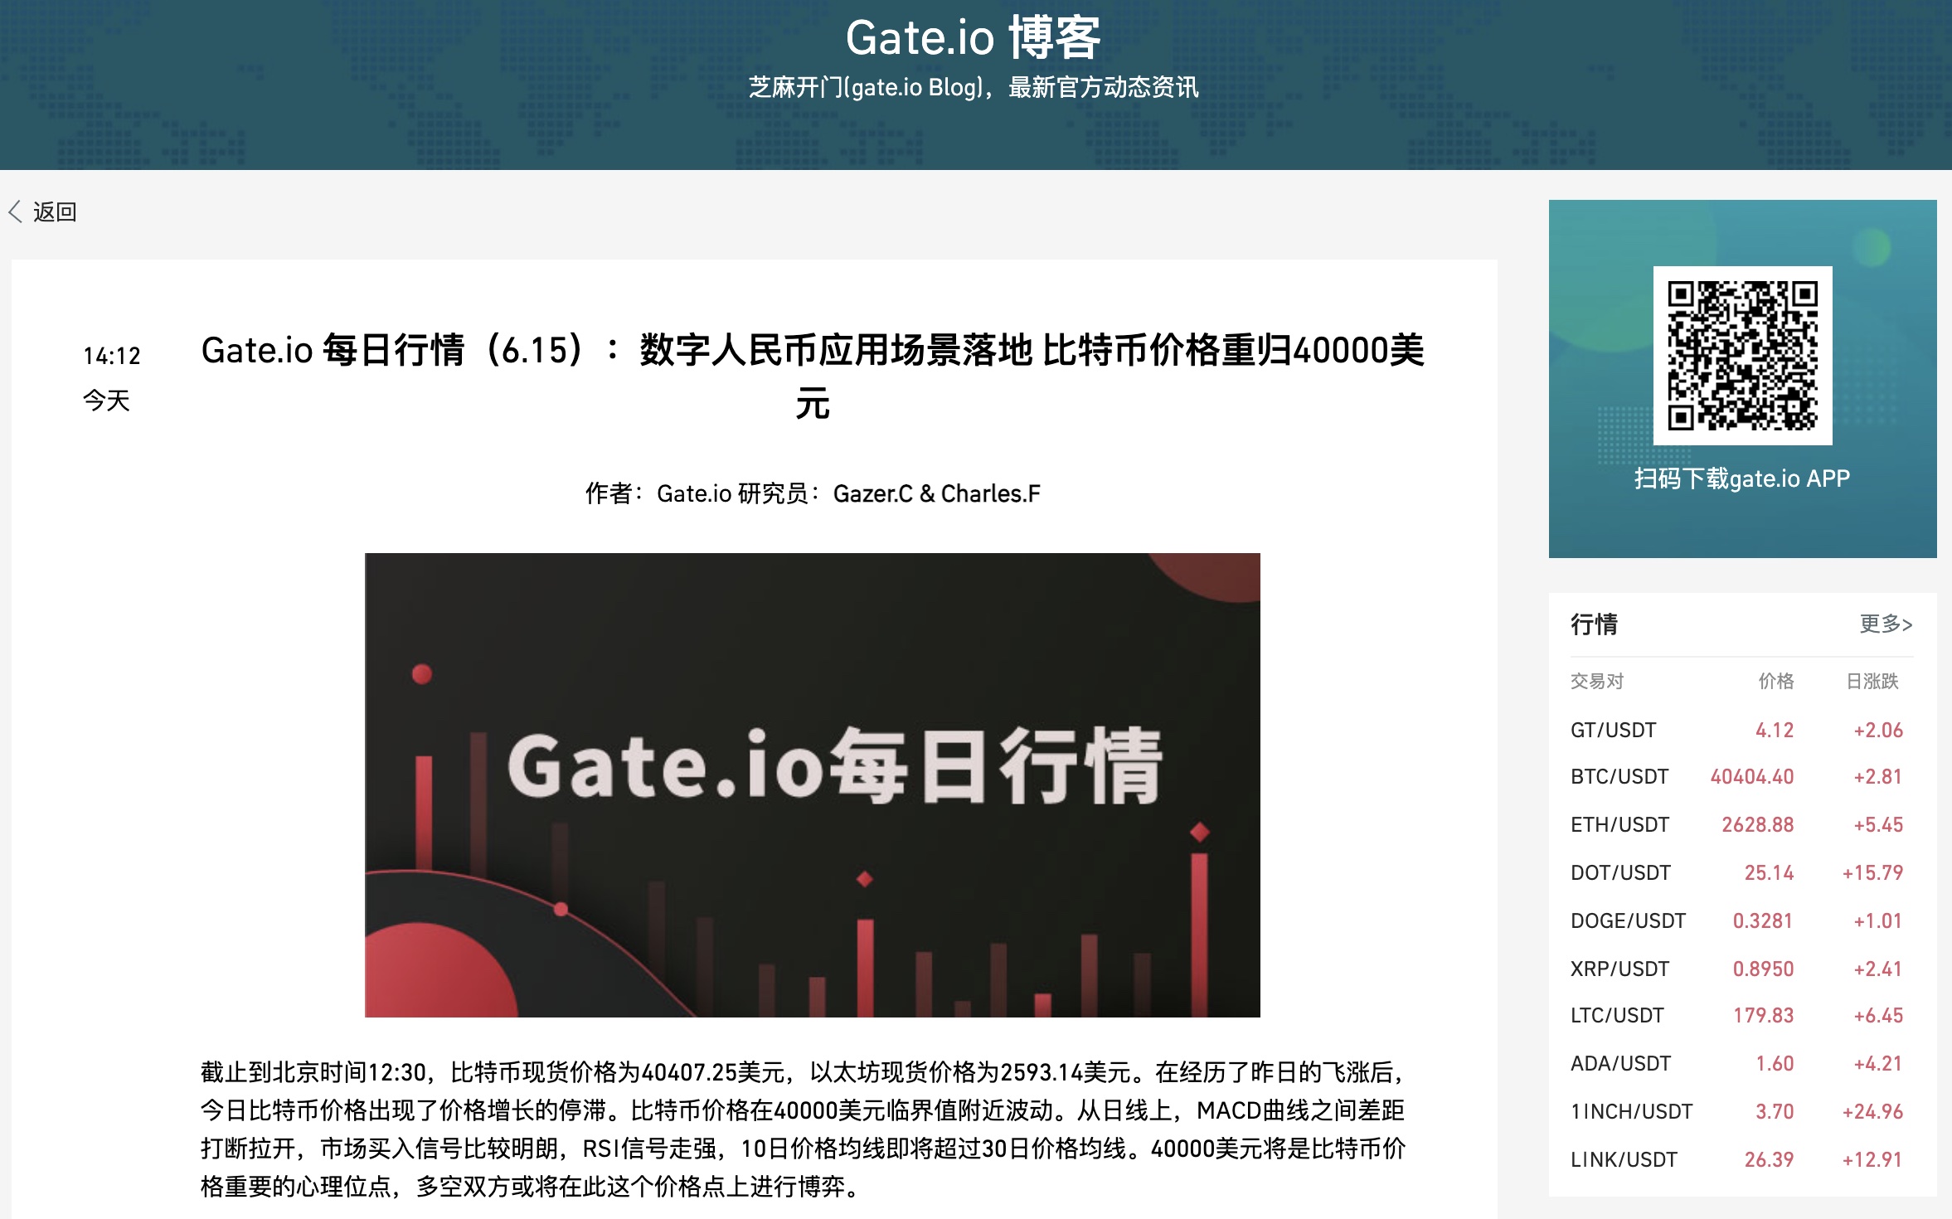This screenshot has width=1952, height=1219.
Task: Click the ADA price 1.60
Action: [x=1775, y=1063]
